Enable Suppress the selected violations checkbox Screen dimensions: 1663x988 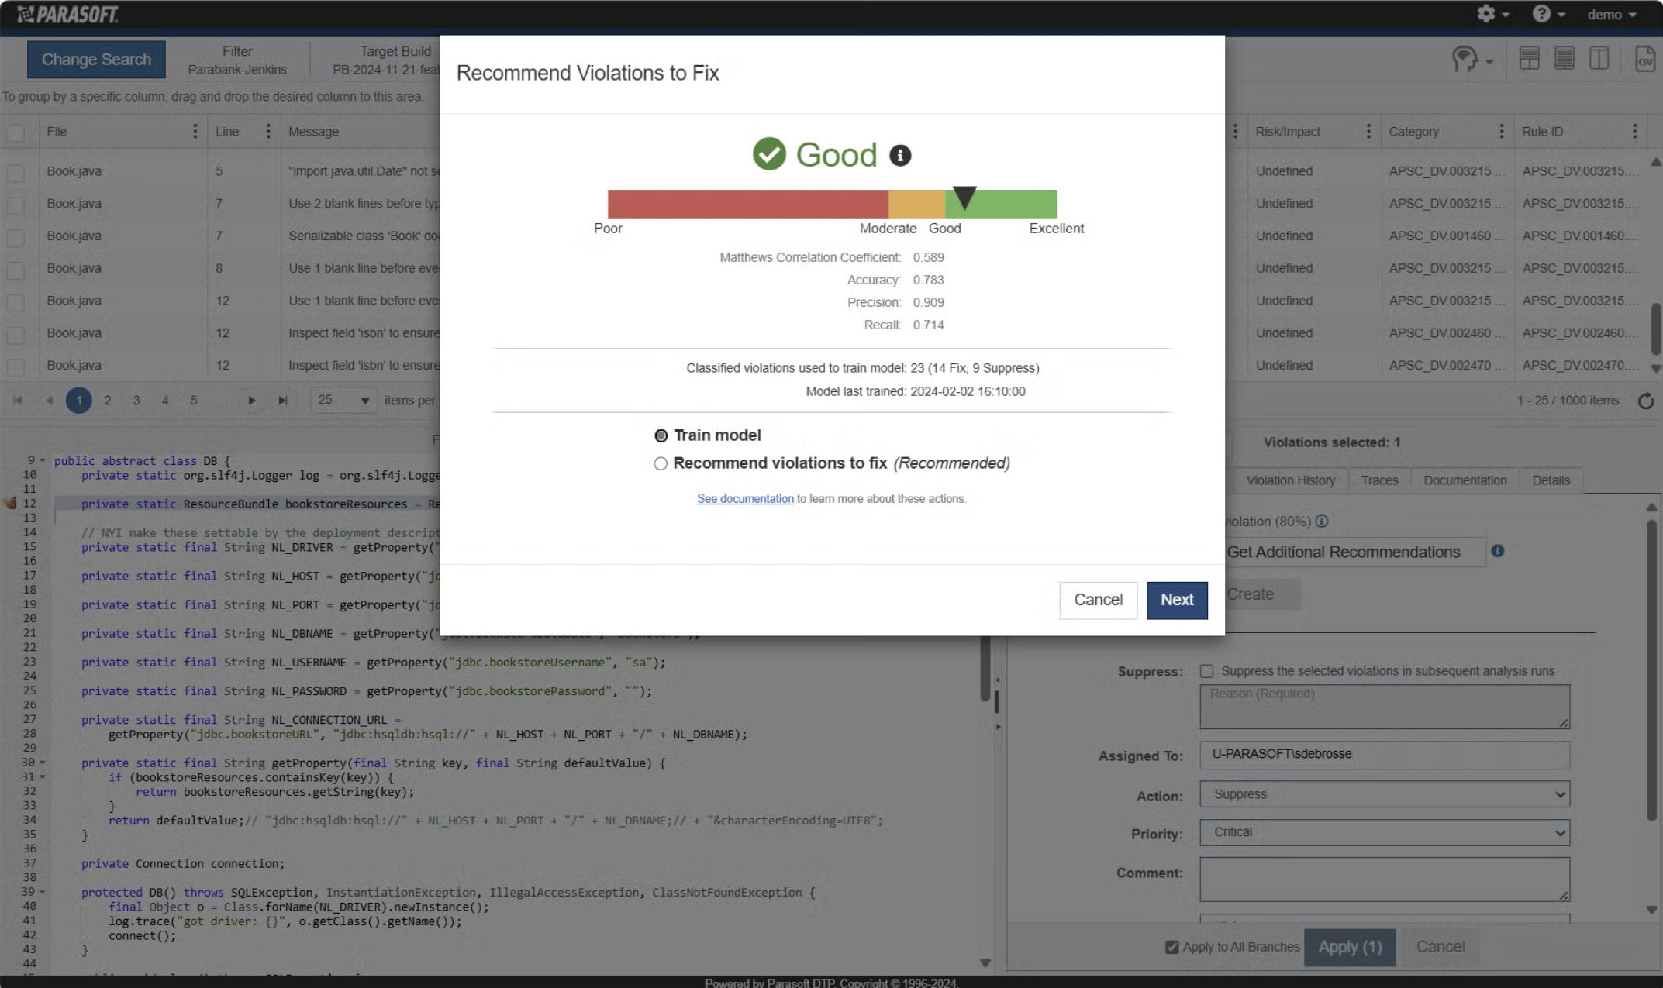coord(1206,671)
